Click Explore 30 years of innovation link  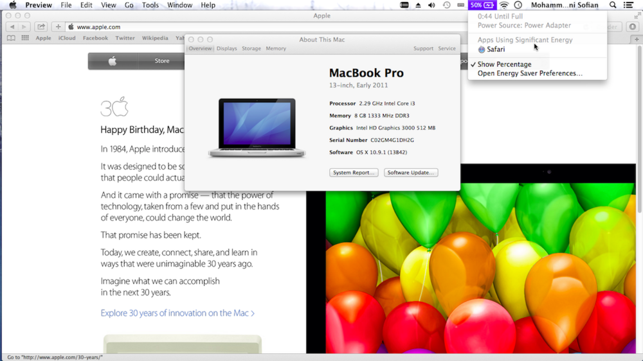(x=177, y=313)
